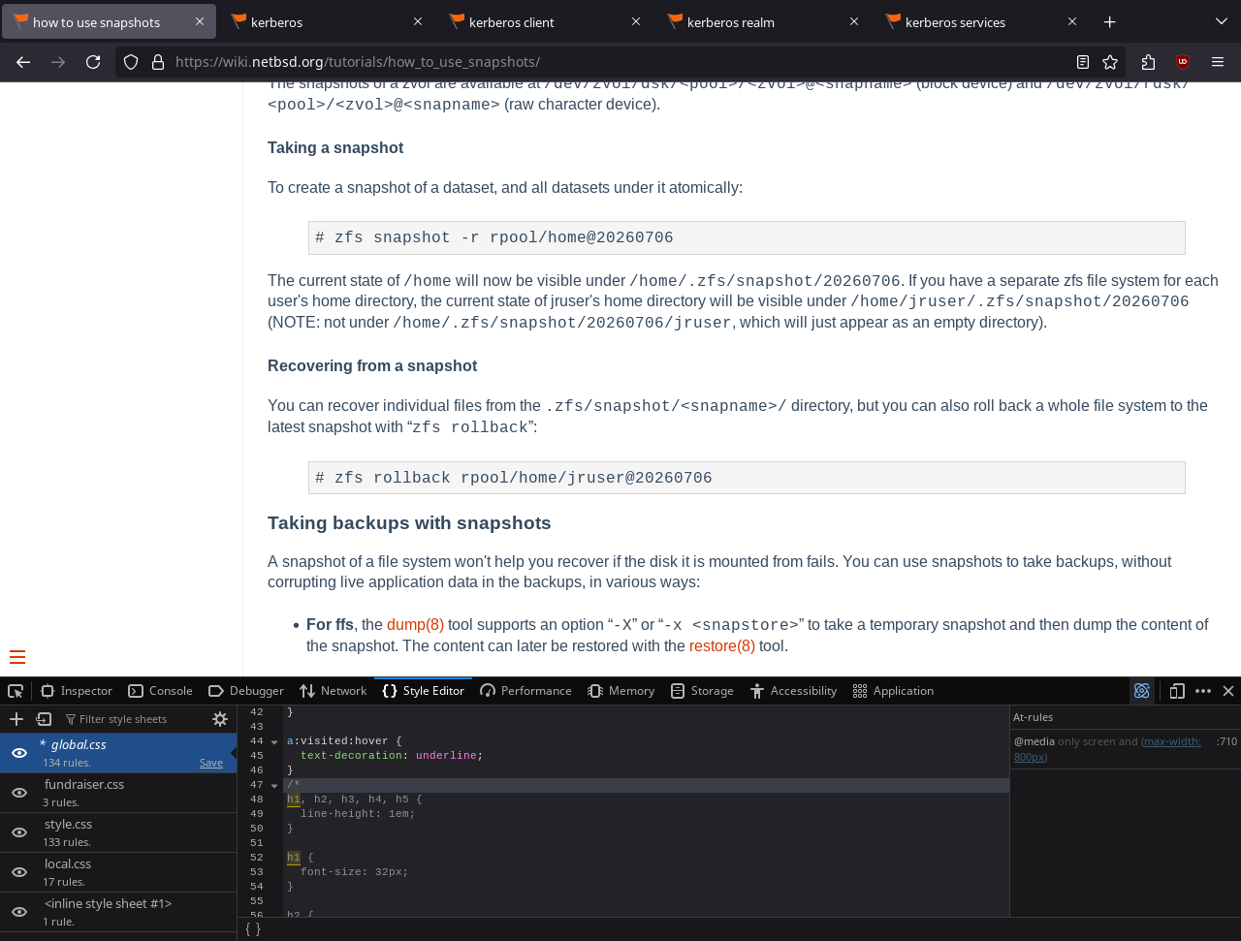This screenshot has height=941, width=1241.
Task: Switch to the 'kerberos' browser tab
Action: (x=328, y=21)
